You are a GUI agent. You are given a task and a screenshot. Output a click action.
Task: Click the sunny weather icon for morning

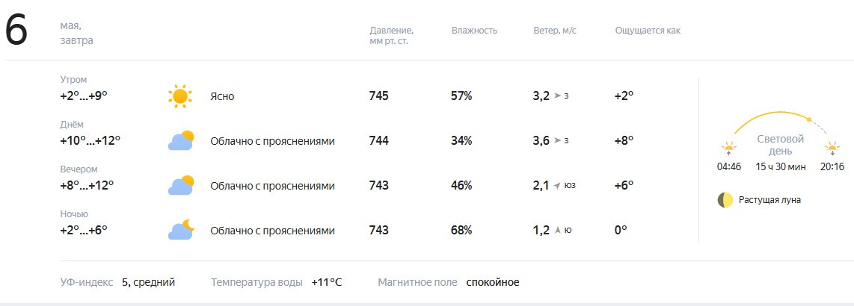[x=180, y=96]
